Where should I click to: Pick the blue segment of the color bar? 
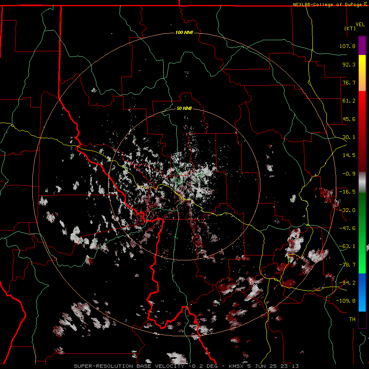[362, 292]
